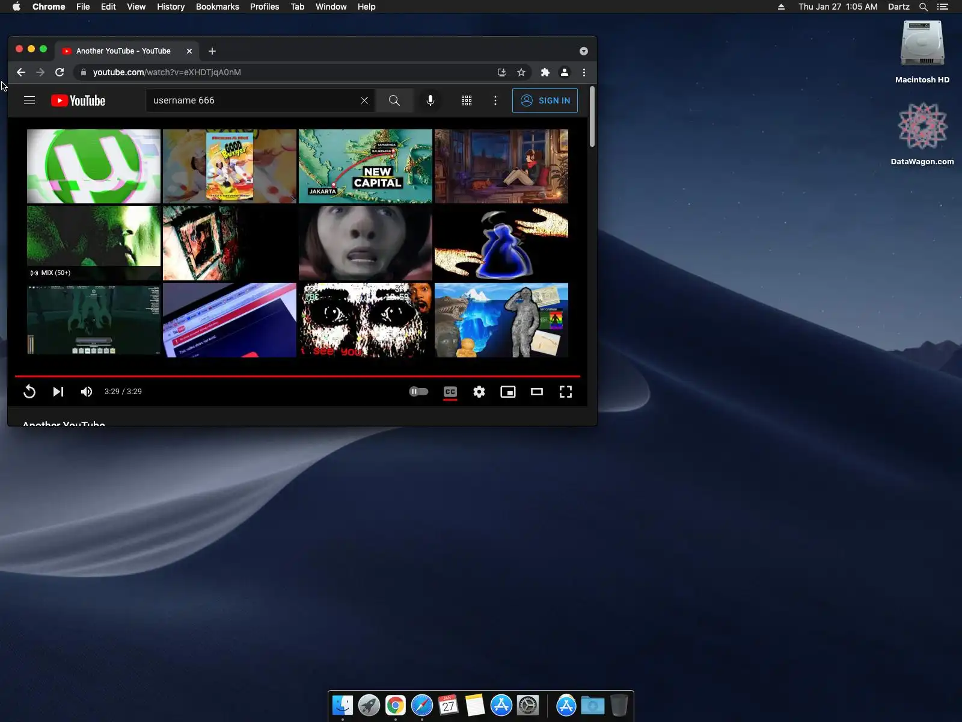Click the 3:29 / 3:29 time display
This screenshot has height=722, width=962.
tap(123, 392)
